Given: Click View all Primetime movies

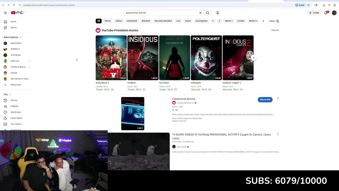Looking at the screenshot, I should tap(275, 30).
